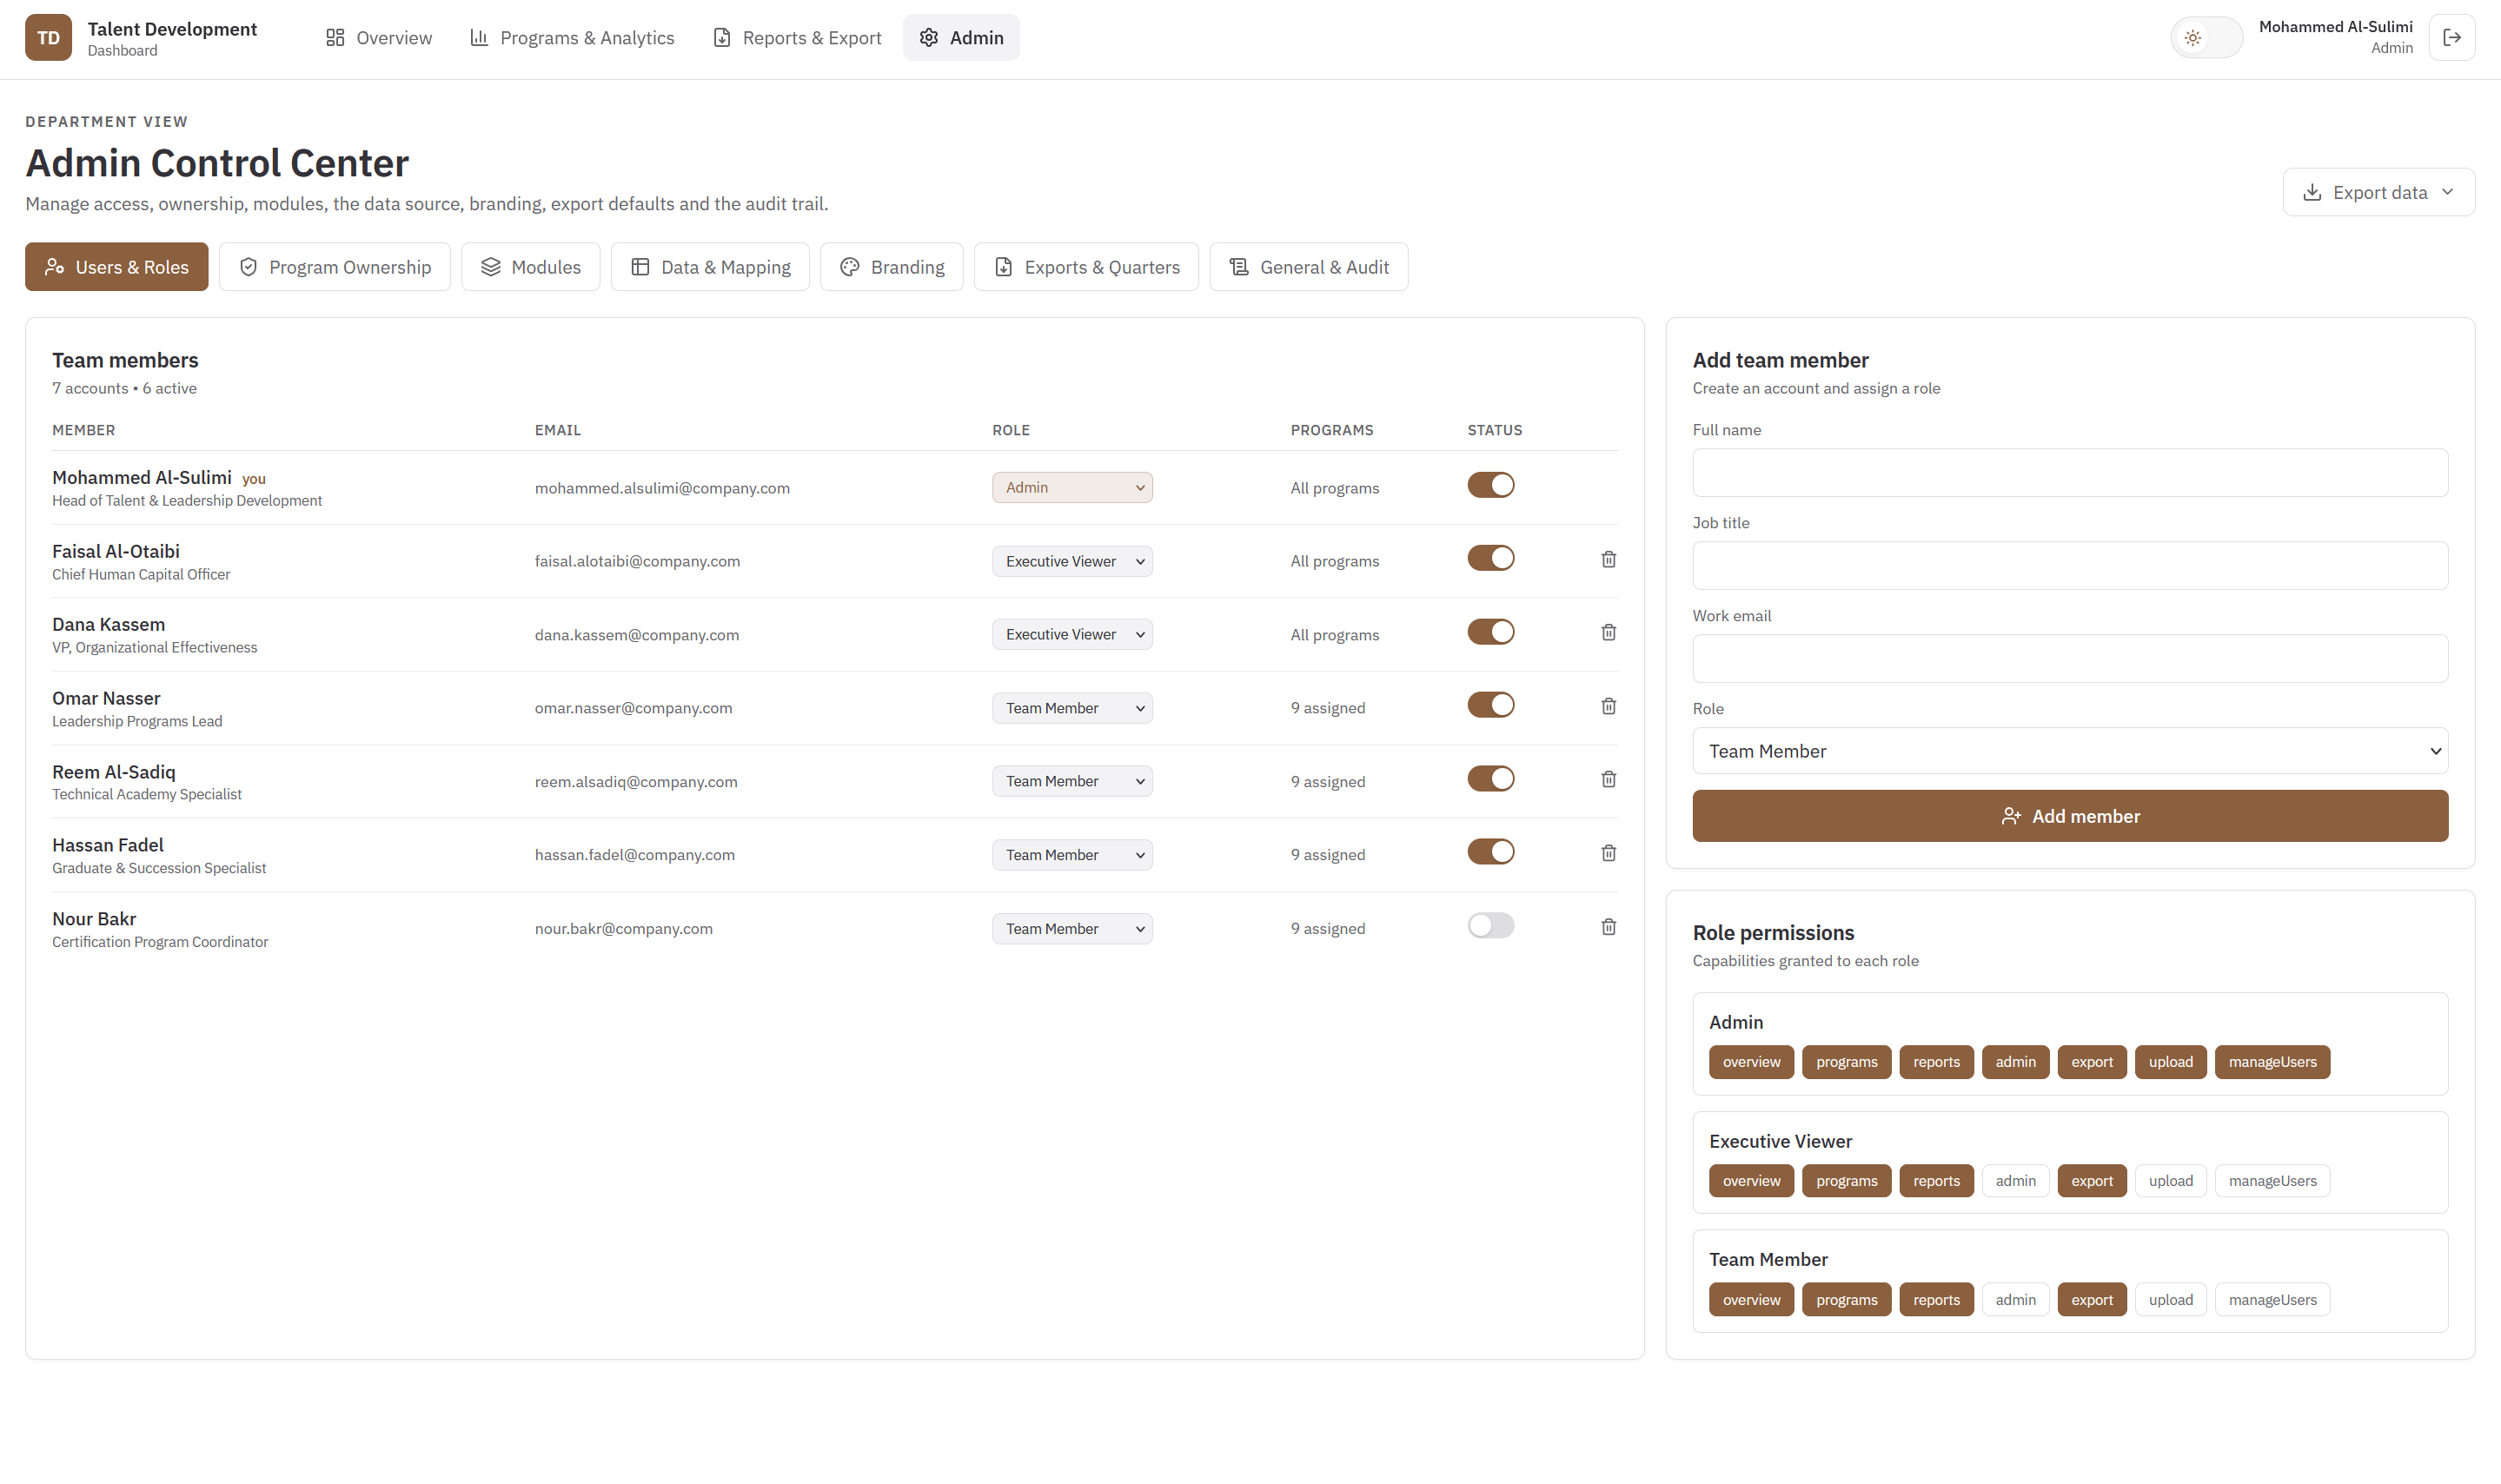This screenshot has width=2501, height=1484.
Task: Click Team Member's export permission chip
Action: coord(2092,1300)
